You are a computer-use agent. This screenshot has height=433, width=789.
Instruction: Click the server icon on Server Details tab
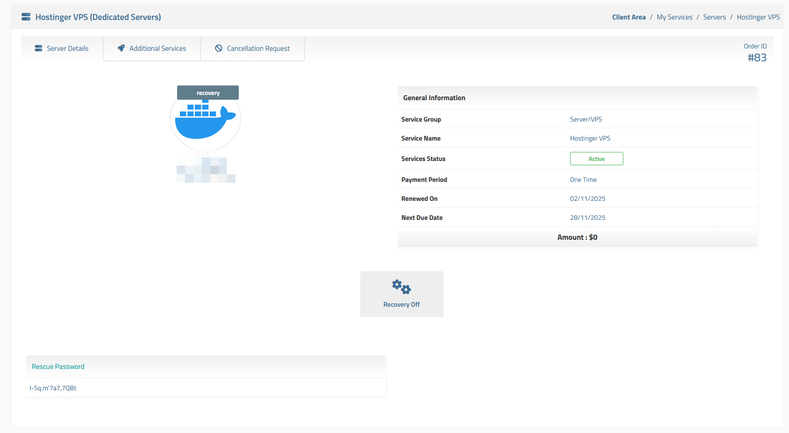pyautogui.click(x=38, y=48)
